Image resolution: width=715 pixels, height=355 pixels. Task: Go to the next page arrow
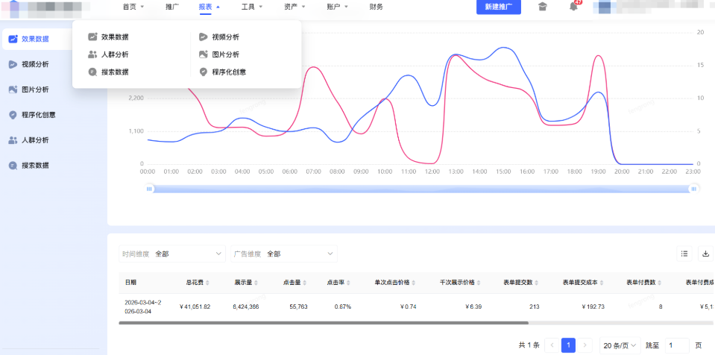click(x=585, y=345)
